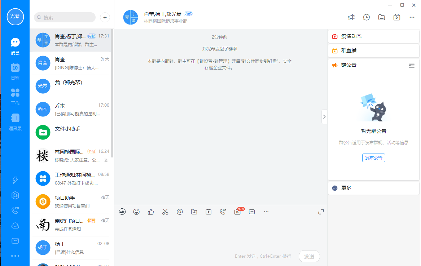Open the phone call icon in sidebar
This screenshot has height=266, width=421.
(15, 210)
